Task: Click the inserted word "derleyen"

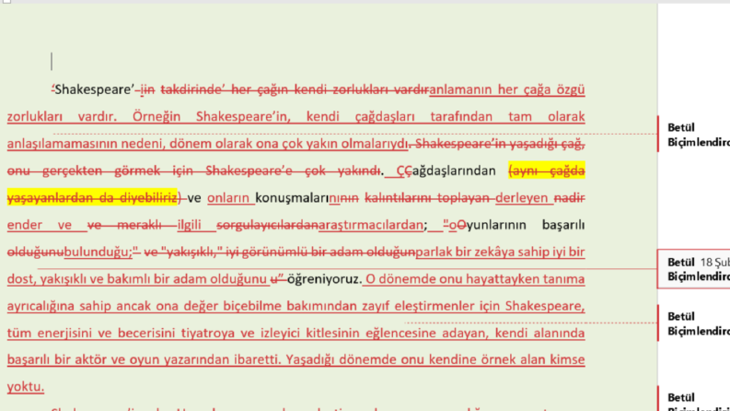Action: 521,198
